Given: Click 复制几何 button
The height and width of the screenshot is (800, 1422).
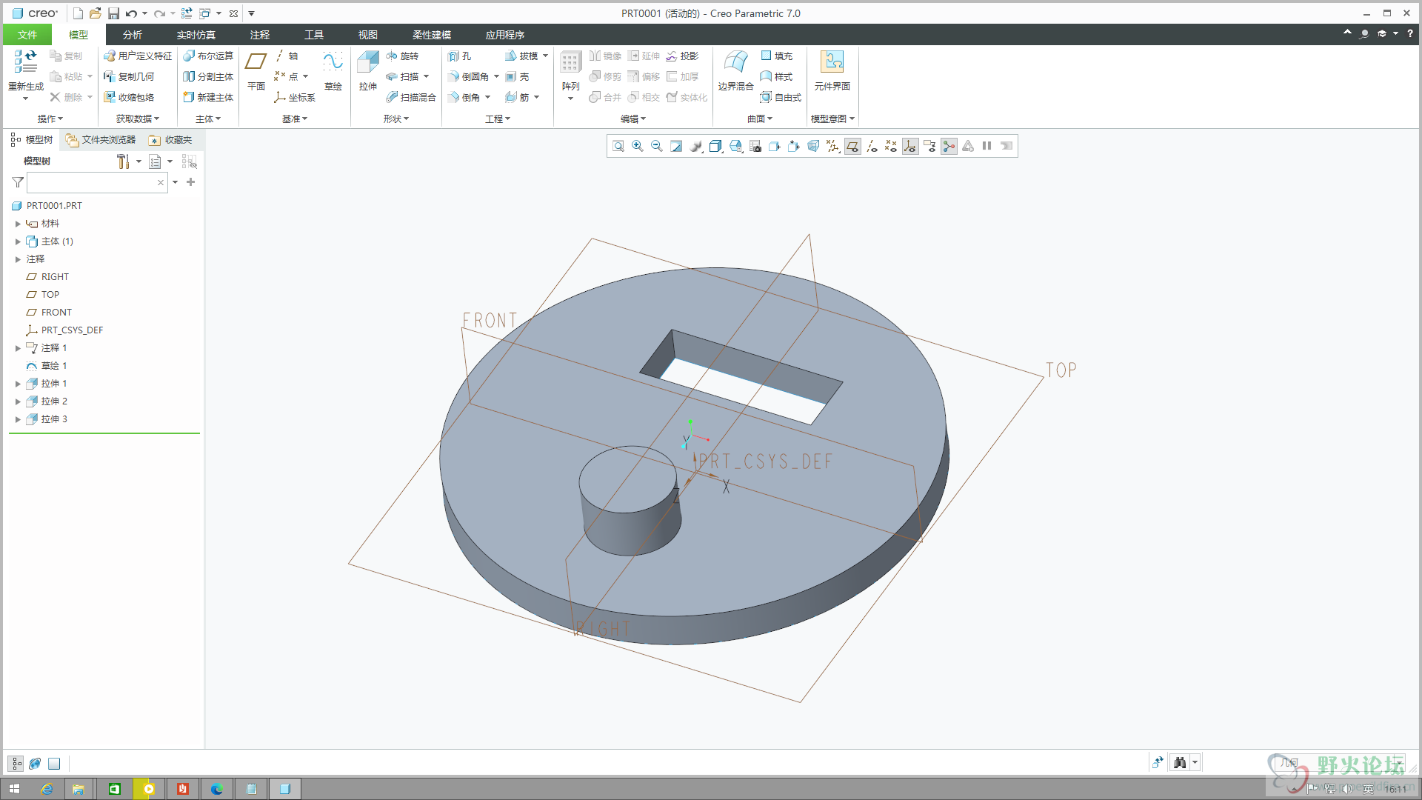Looking at the screenshot, I should 129,76.
